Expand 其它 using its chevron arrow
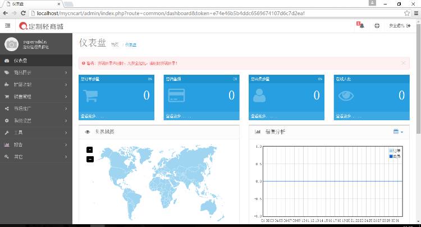 pos(66,157)
